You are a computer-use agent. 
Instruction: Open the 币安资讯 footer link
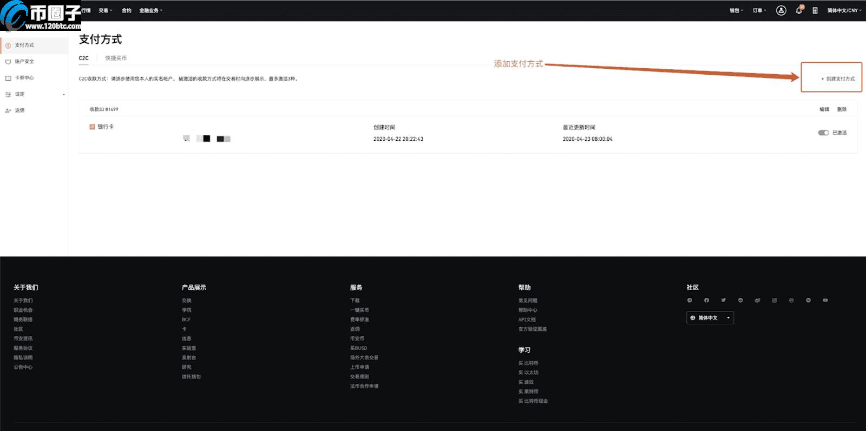23,338
